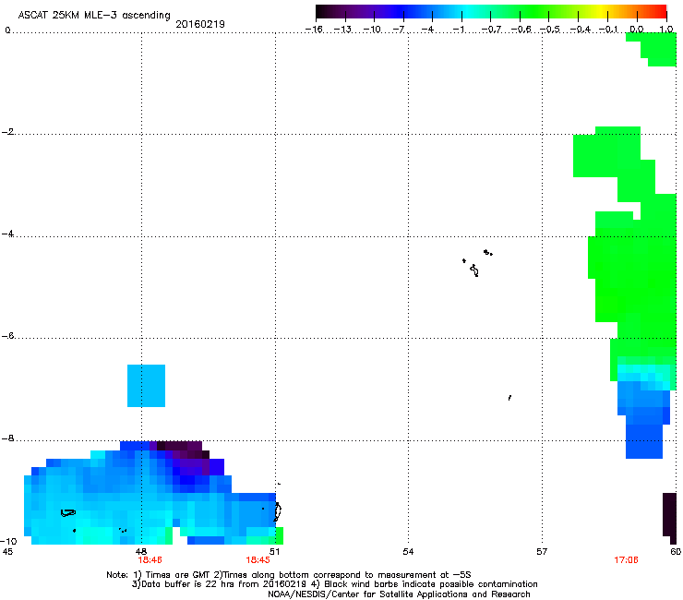This screenshot has height=600, width=683.
Task: Click the note line starting "Note: 1) Times are GMT"
Action: (x=289, y=575)
